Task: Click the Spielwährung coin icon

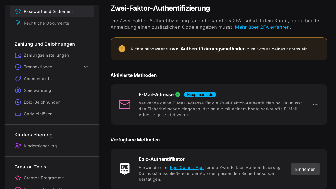Action: pyautogui.click(x=18, y=90)
